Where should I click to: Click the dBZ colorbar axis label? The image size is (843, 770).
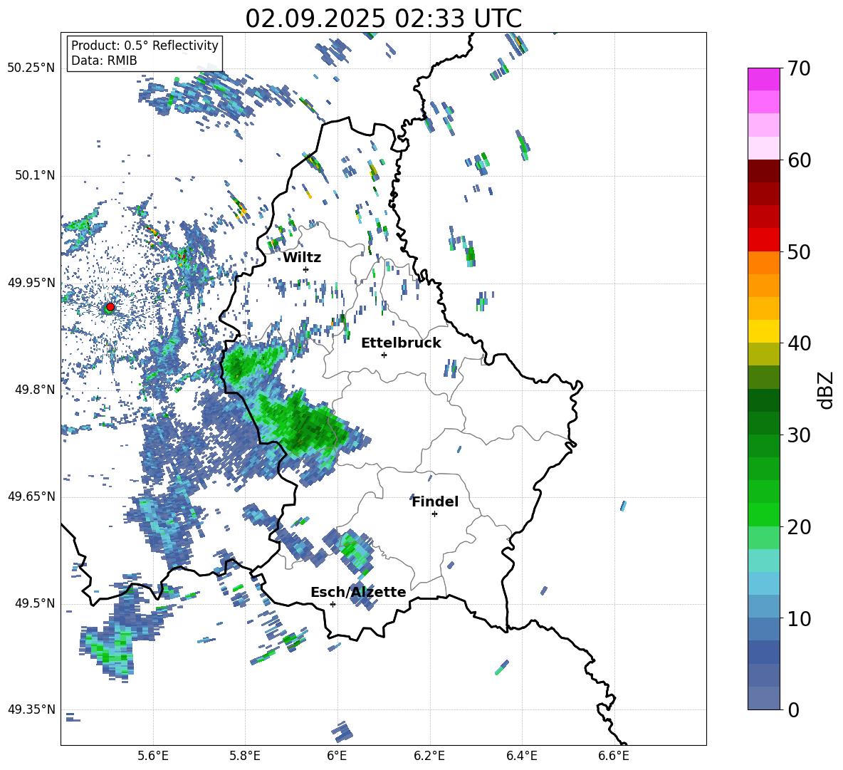pyautogui.click(x=827, y=390)
